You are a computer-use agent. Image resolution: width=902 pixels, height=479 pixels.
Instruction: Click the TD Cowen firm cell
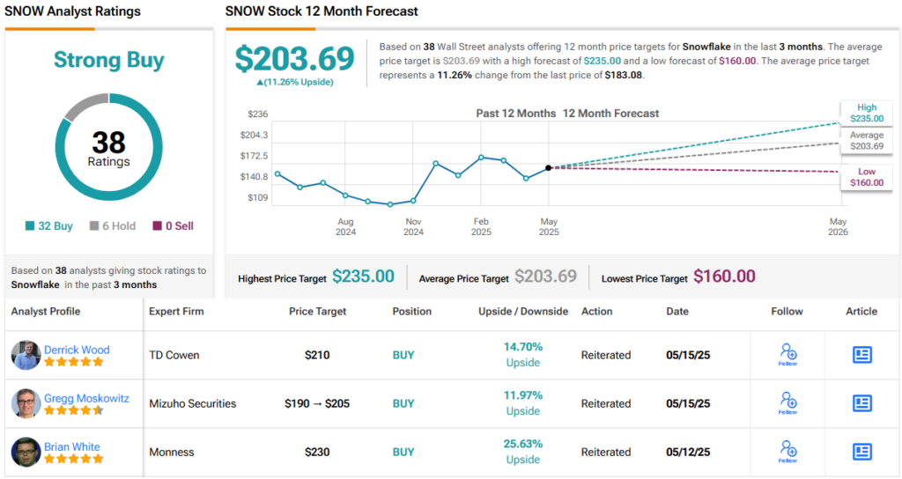[174, 355]
